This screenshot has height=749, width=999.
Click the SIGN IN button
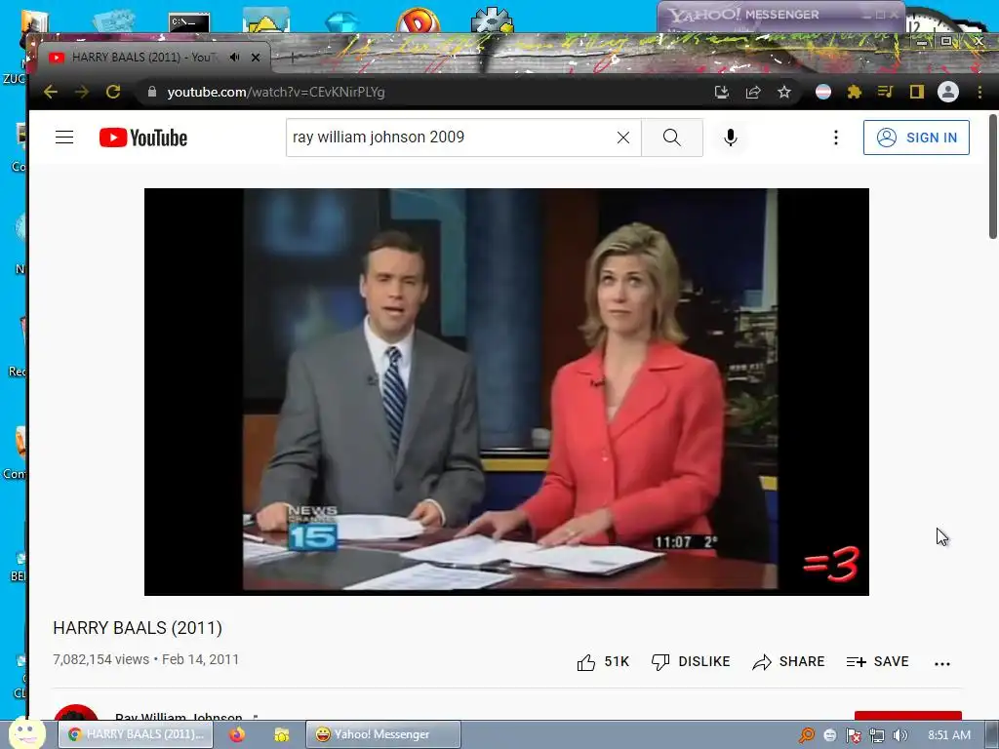(x=916, y=137)
